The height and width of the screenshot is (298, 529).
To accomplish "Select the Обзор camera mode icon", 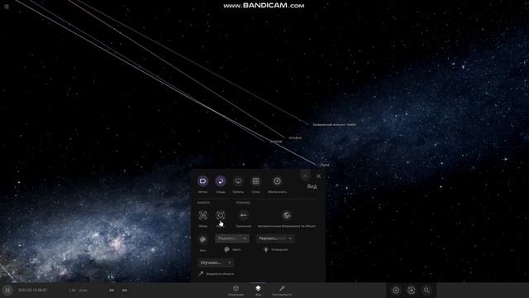I will 203,215.
